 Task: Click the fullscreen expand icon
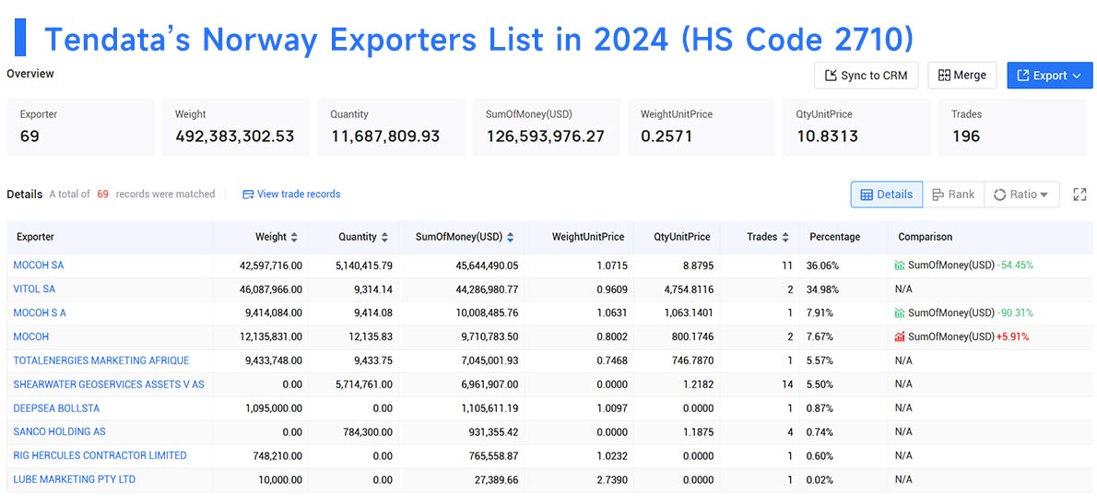tap(1079, 195)
